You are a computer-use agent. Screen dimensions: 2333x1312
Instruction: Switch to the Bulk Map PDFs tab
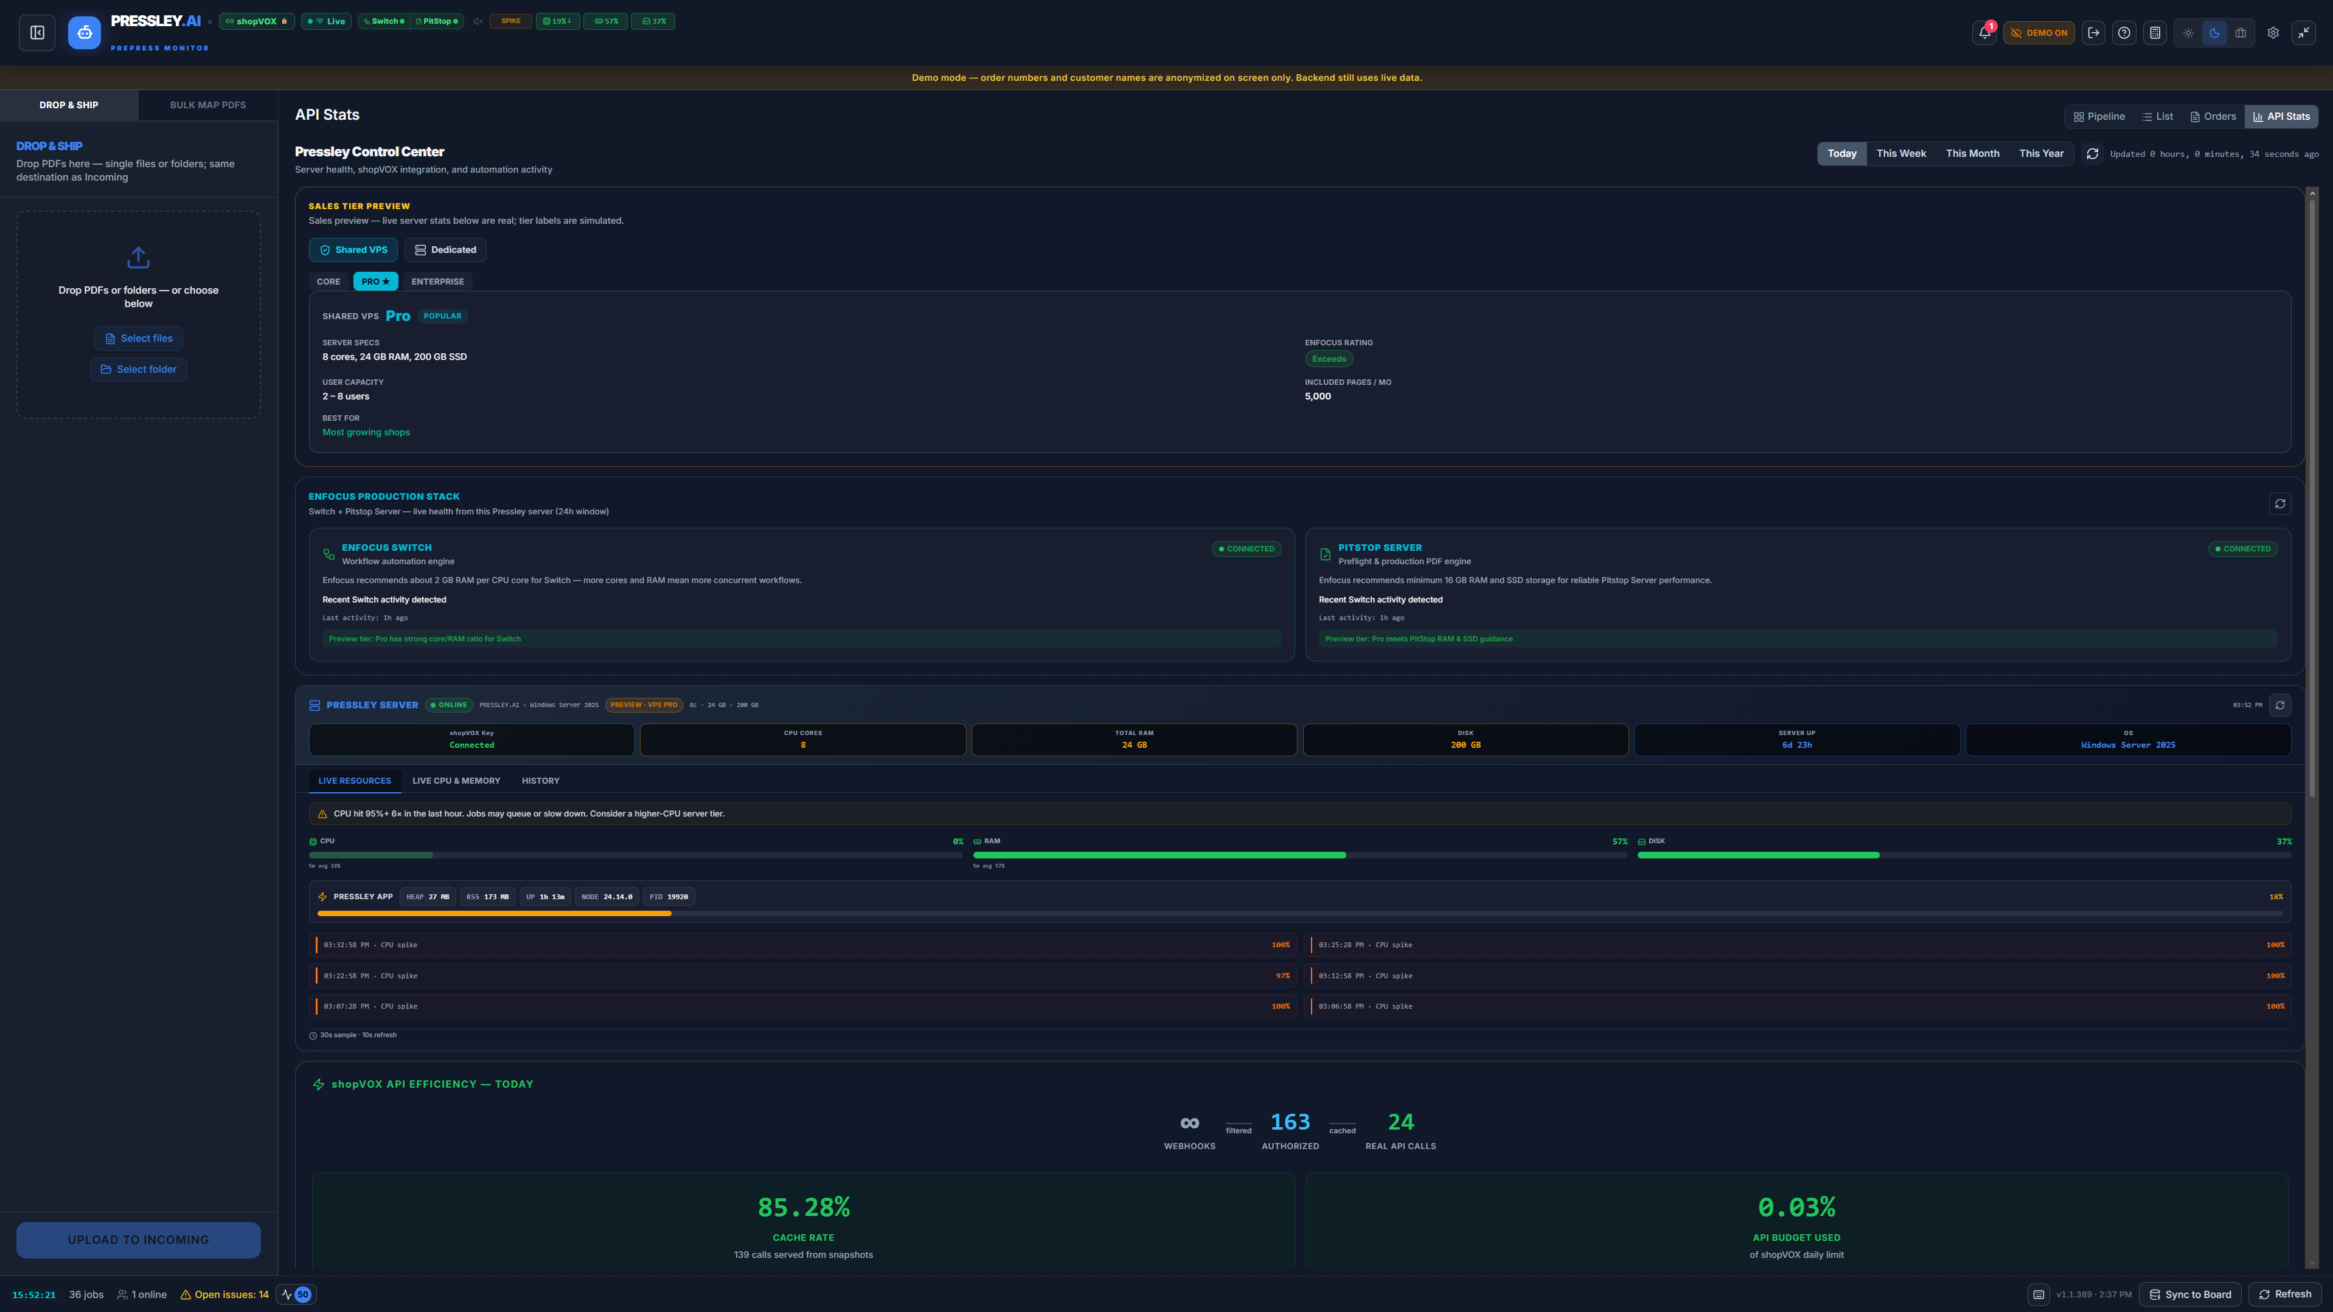[208, 105]
